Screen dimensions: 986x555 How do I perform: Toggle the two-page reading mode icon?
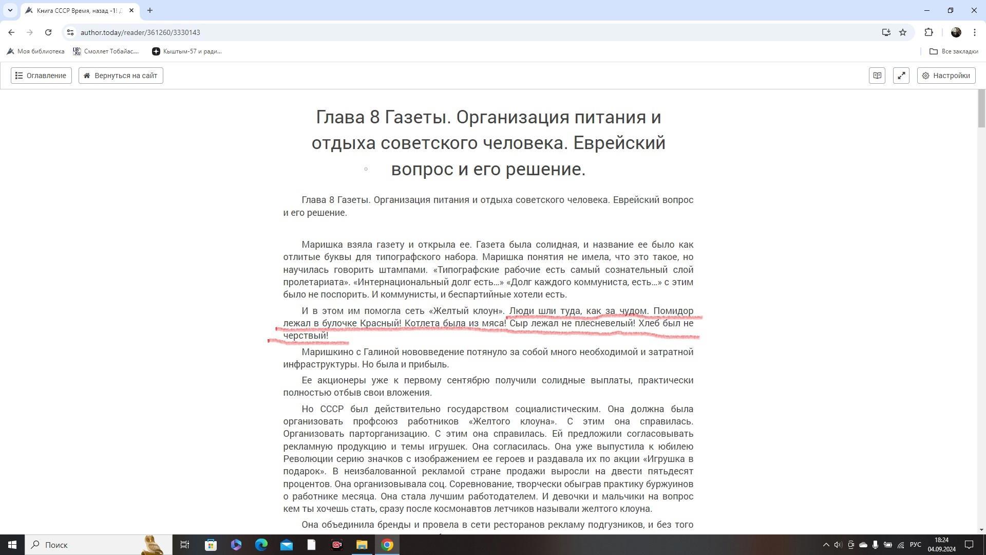(x=877, y=76)
